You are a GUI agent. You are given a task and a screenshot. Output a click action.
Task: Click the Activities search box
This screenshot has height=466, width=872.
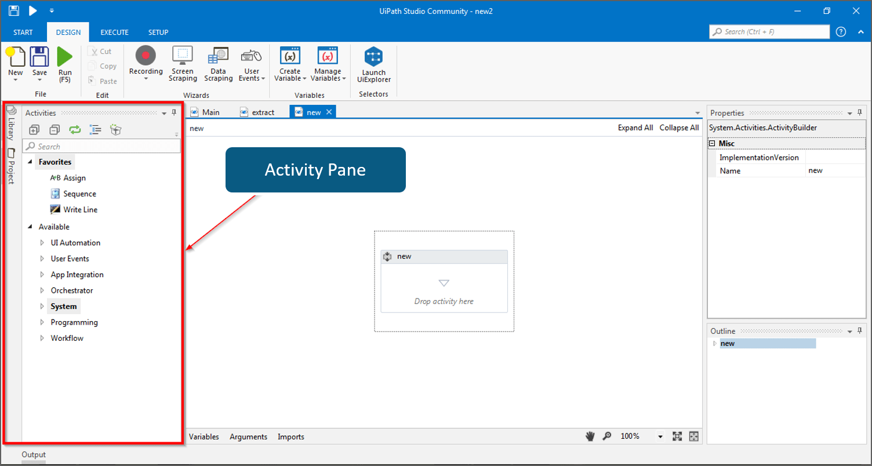pyautogui.click(x=101, y=146)
